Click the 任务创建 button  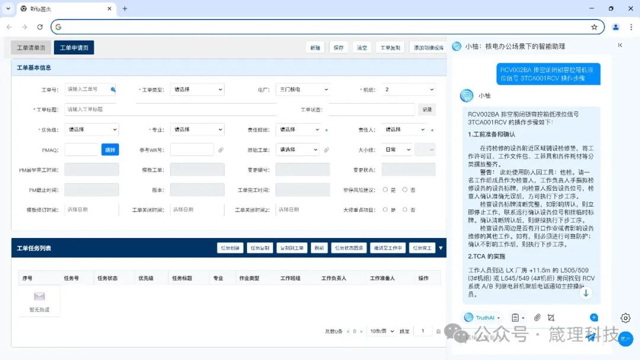[x=229, y=248]
